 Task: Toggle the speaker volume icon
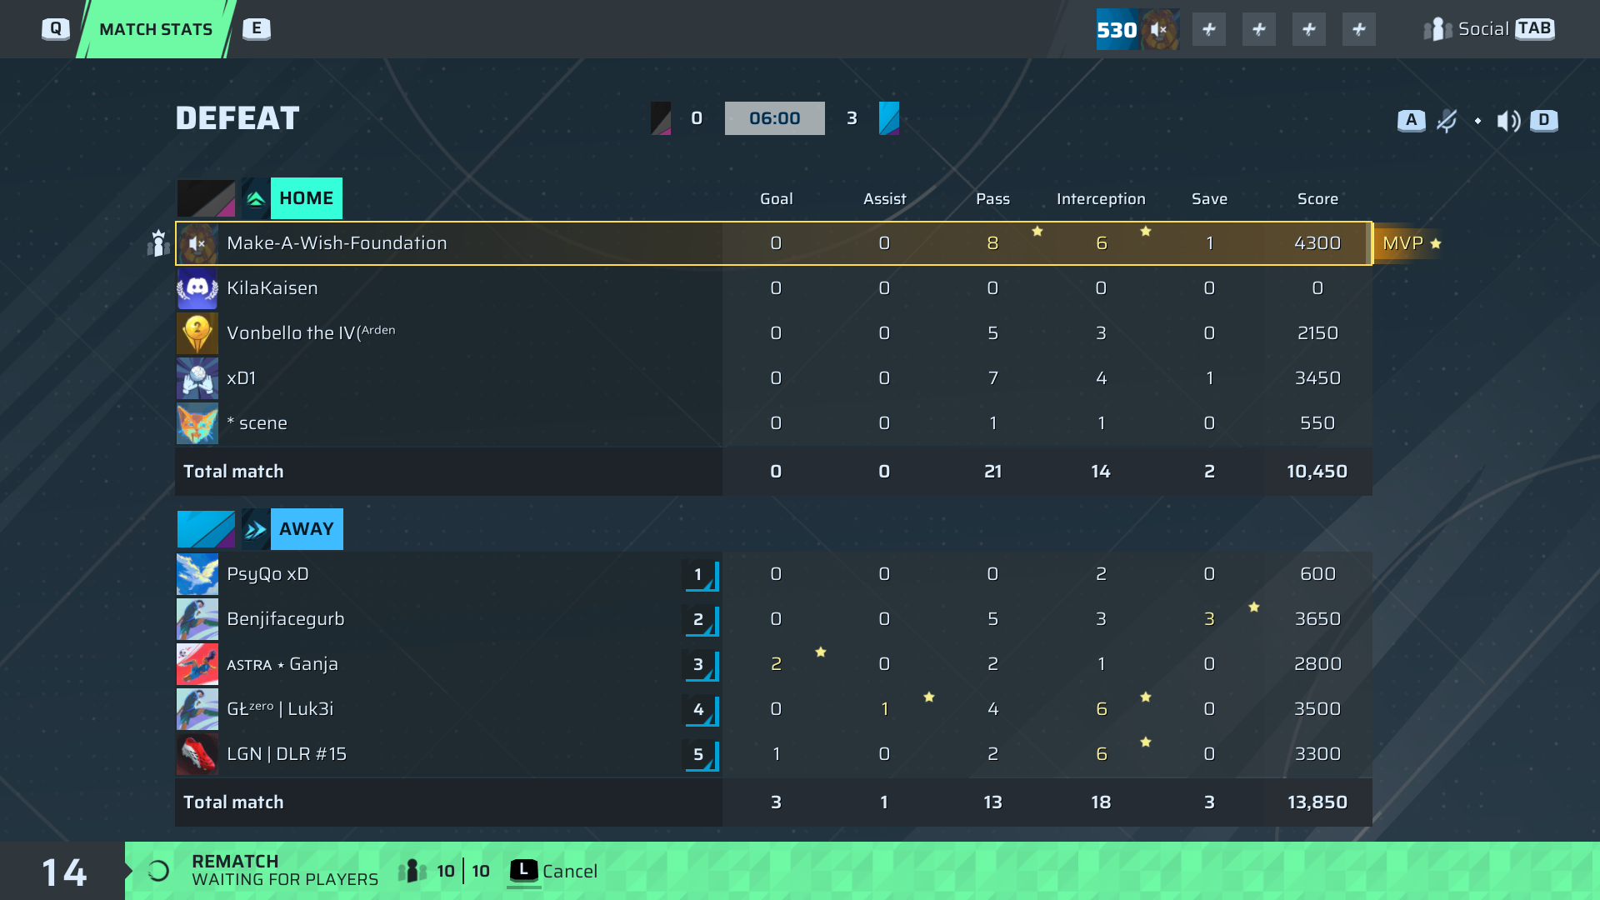(x=1508, y=121)
